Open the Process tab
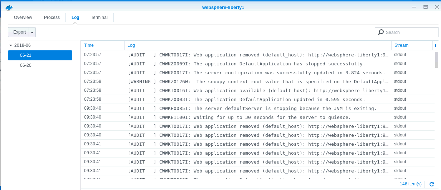 (x=52, y=17)
